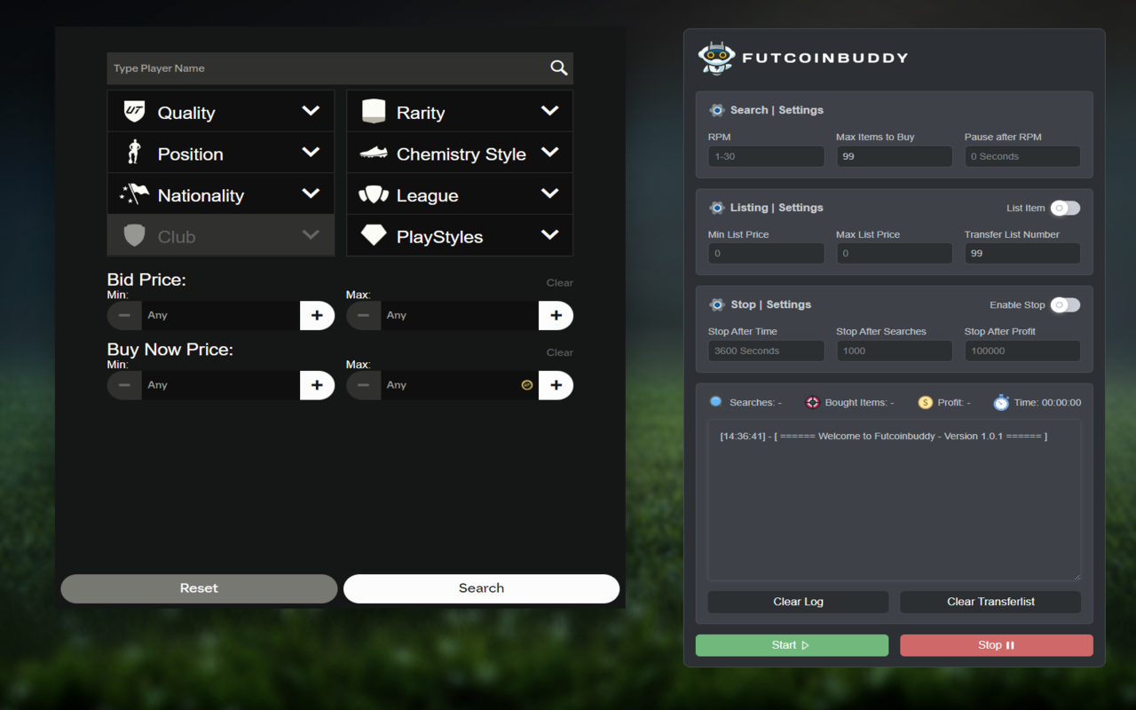Click the Reset button

[x=199, y=588]
